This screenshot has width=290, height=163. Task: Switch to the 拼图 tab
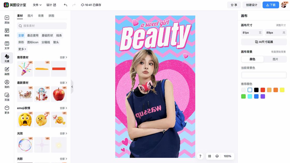click(x=51, y=16)
